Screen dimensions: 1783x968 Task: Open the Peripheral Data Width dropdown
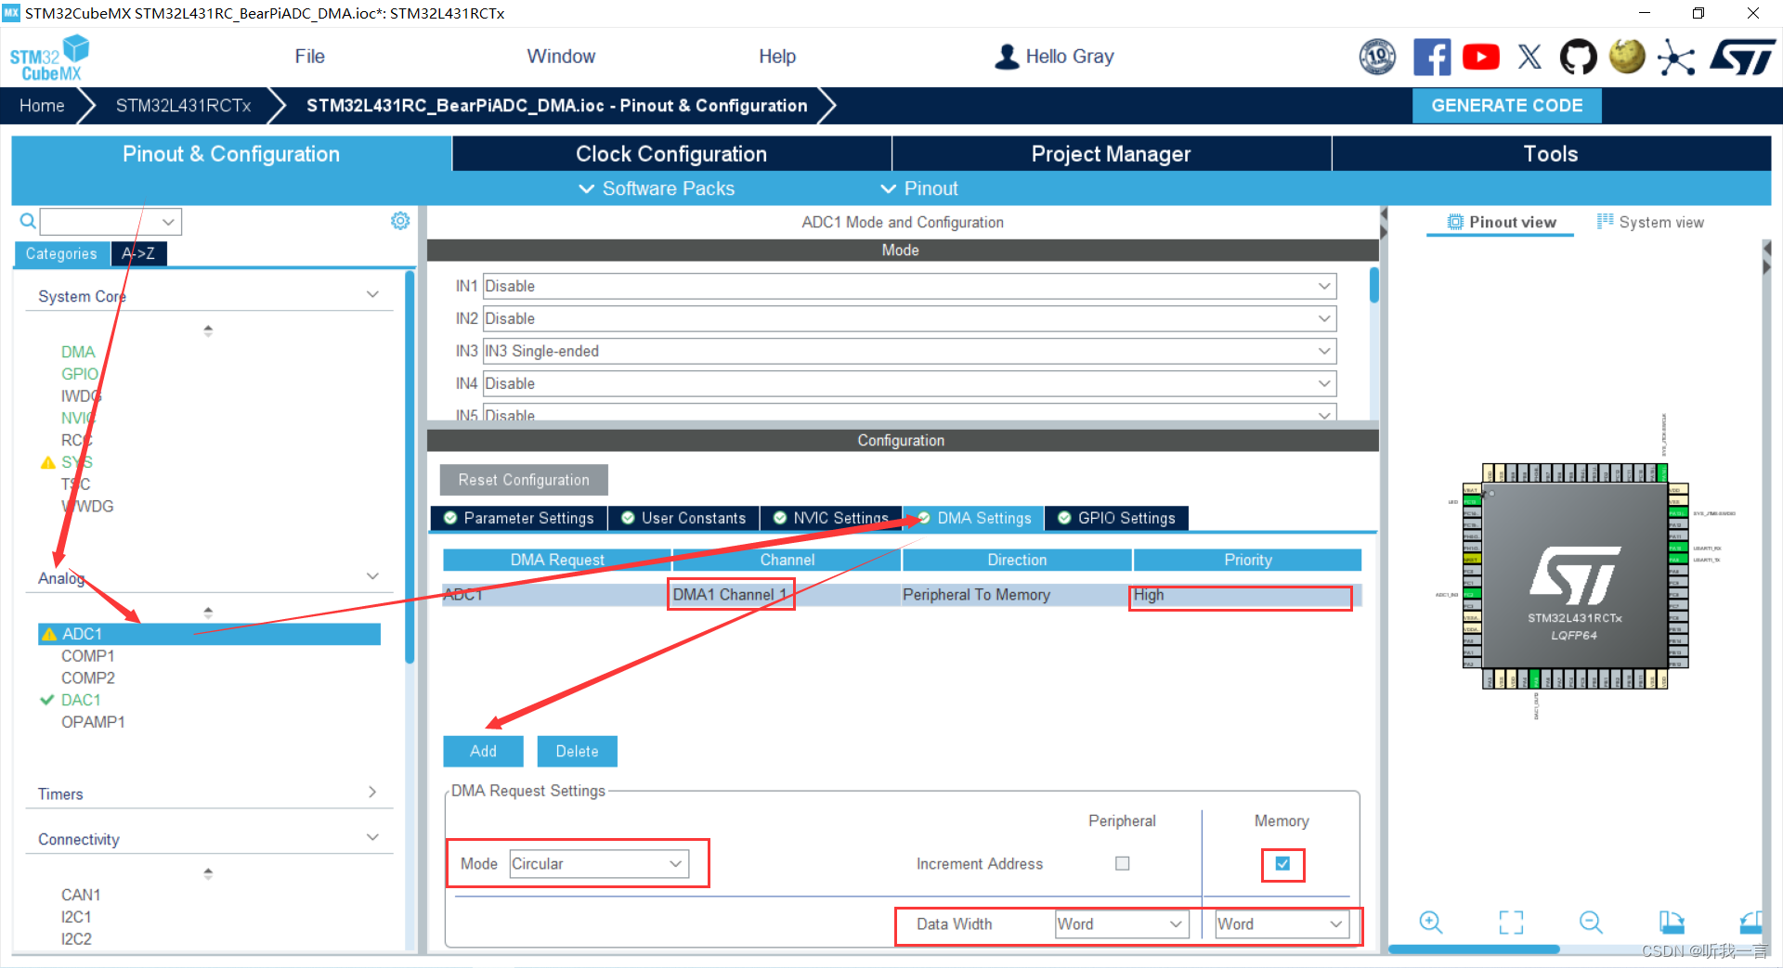pos(1122,923)
